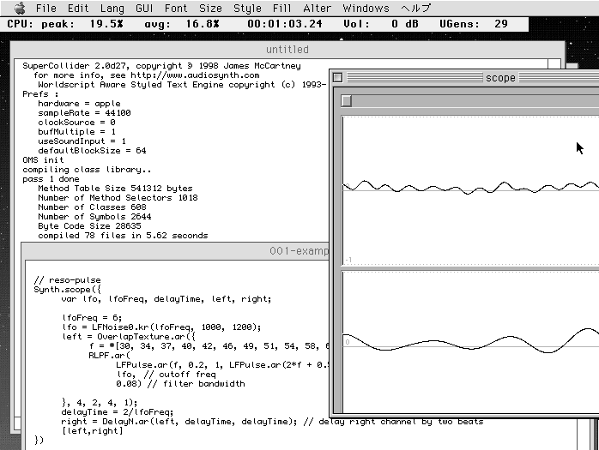Click the untitled window title bar
This screenshot has height=450, width=599.
click(x=287, y=50)
